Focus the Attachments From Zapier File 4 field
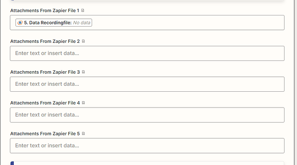The image size is (297, 165). [147, 115]
